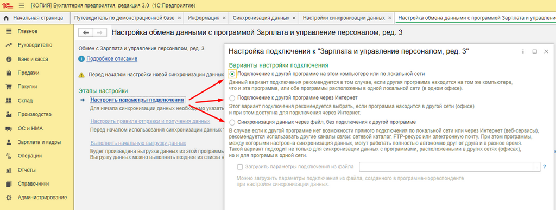Click the blue info icon near Подробное описание
Screen dimensions: 556x210
(81, 58)
